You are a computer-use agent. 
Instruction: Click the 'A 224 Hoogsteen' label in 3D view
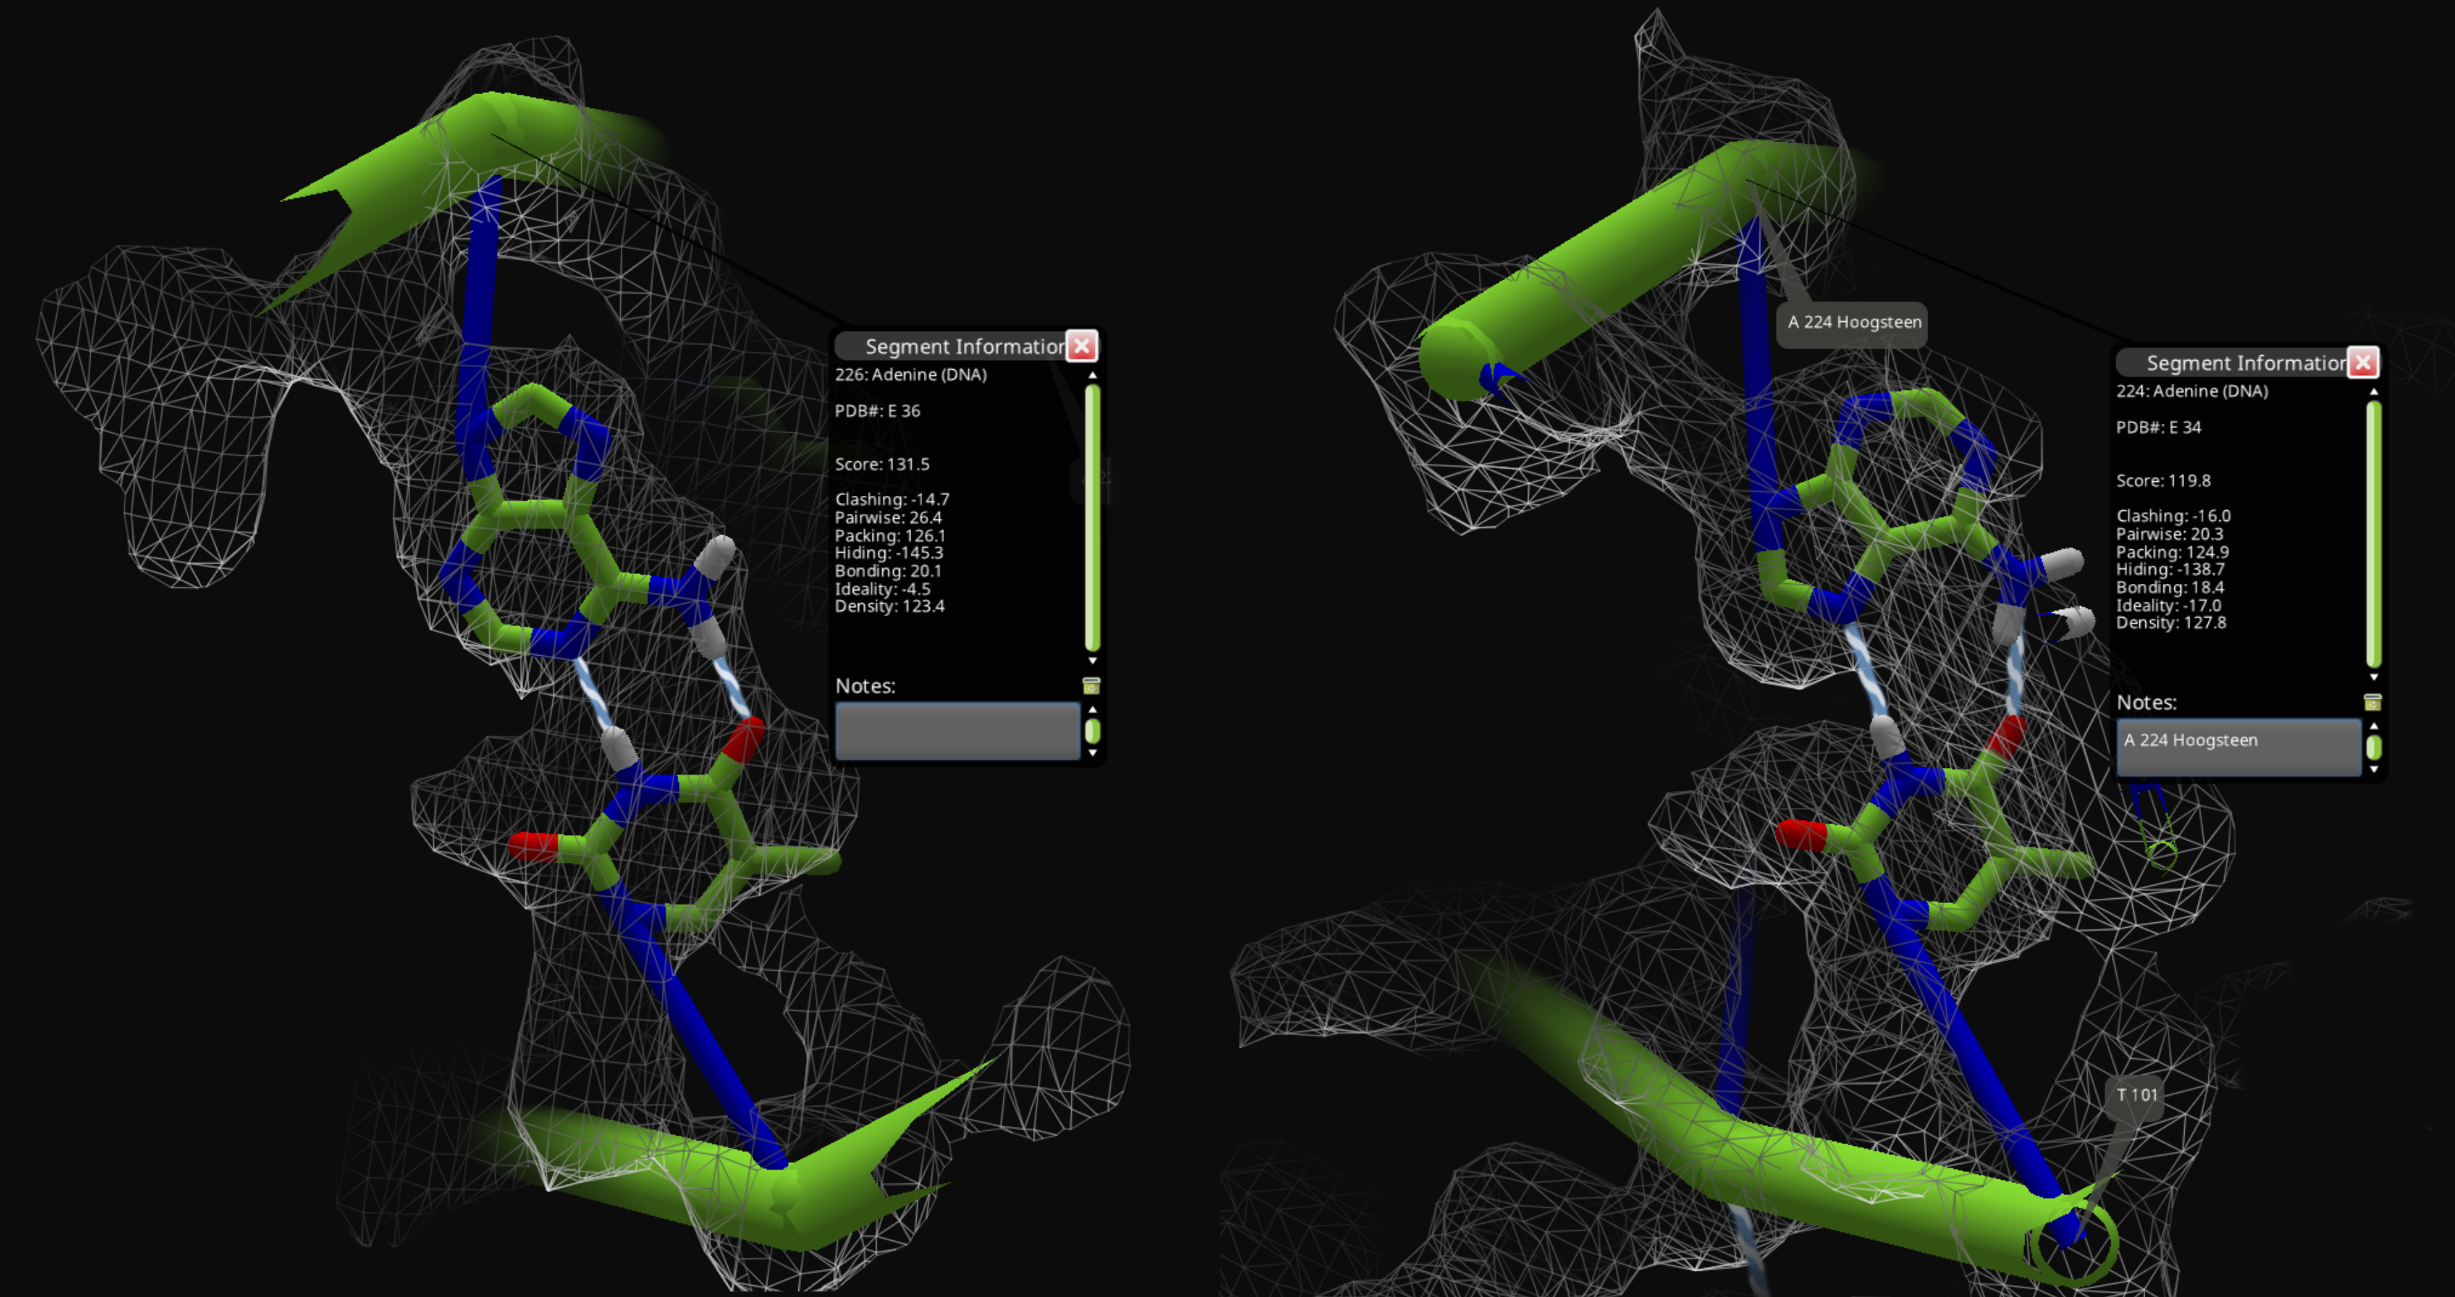tap(1854, 323)
